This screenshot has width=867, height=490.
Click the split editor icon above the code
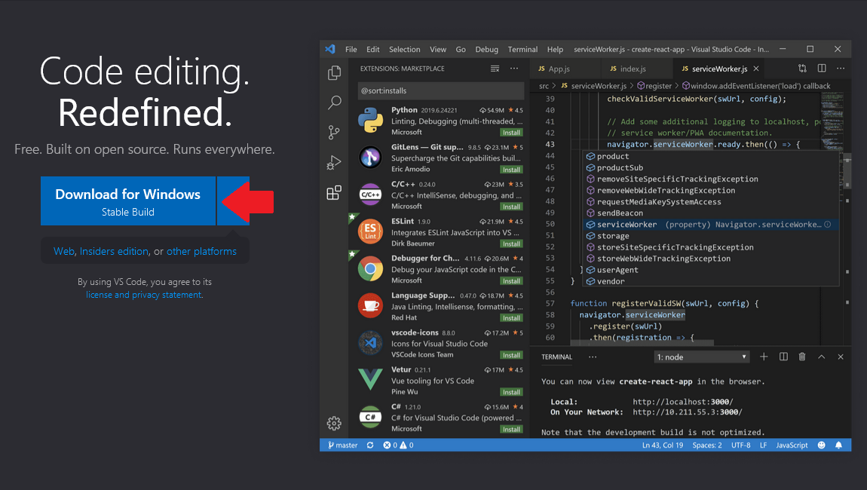click(x=821, y=68)
